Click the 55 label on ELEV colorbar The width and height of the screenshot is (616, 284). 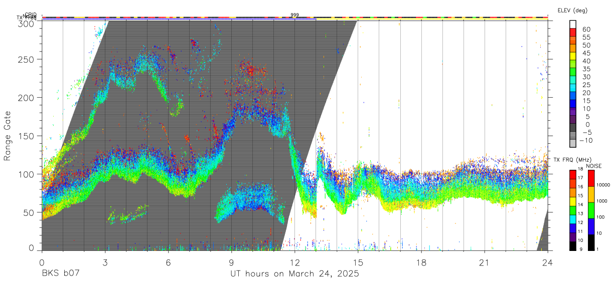tap(586, 37)
